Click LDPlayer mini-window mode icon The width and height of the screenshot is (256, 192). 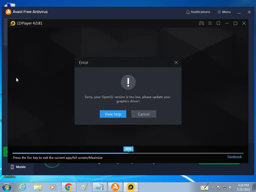coord(218,23)
